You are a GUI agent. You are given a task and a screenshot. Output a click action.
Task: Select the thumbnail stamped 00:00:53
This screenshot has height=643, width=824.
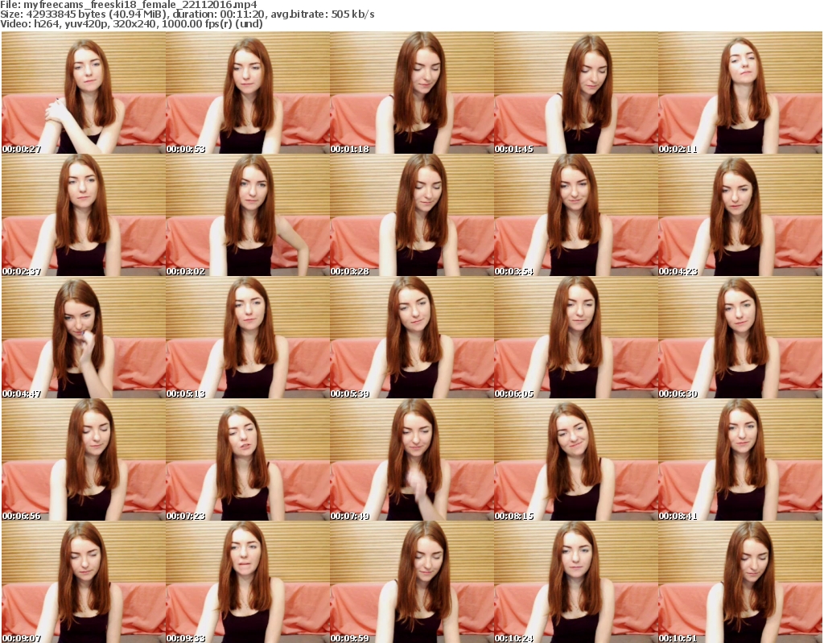(x=248, y=93)
